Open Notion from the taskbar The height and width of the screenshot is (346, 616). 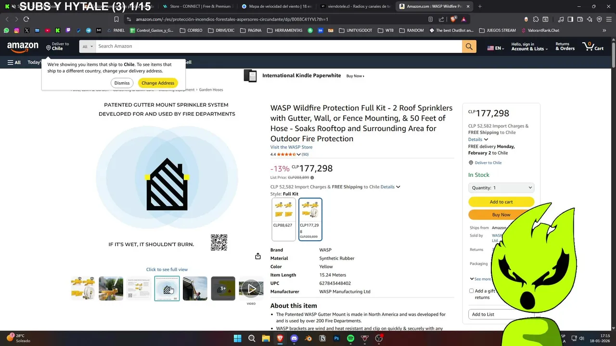pyautogui.click(x=322, y=338)
